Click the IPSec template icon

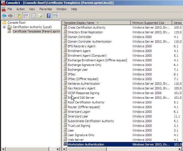pos(65,74)
